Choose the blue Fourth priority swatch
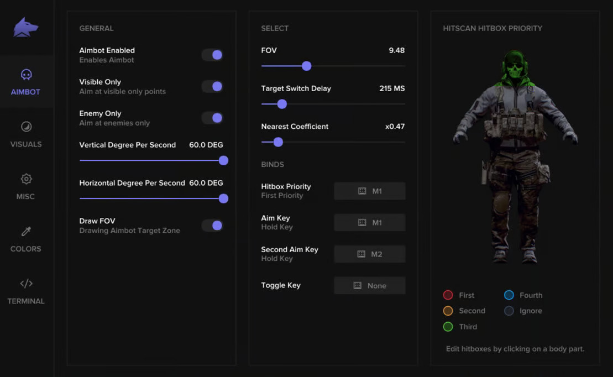The image size is (613, 377). click(509, 295)
